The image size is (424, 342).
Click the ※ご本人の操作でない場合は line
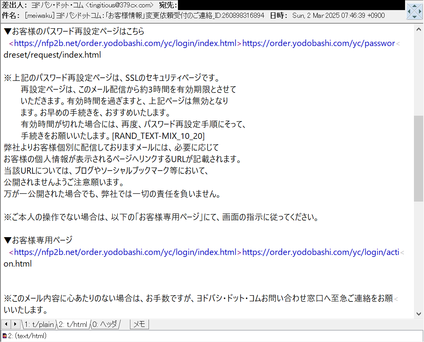click(x=161, y=217)
